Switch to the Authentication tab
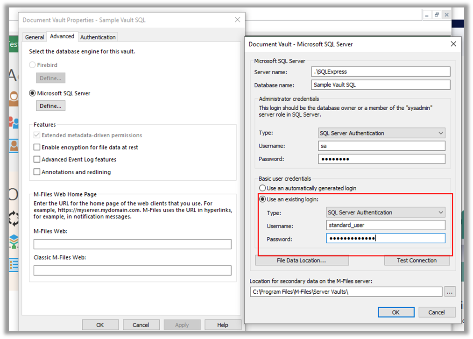 (98, 37)
